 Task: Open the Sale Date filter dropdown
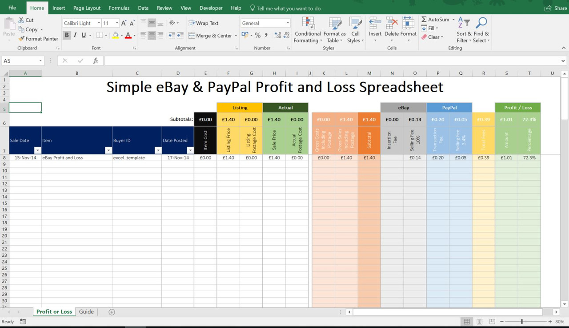click(x=37, y=150)
